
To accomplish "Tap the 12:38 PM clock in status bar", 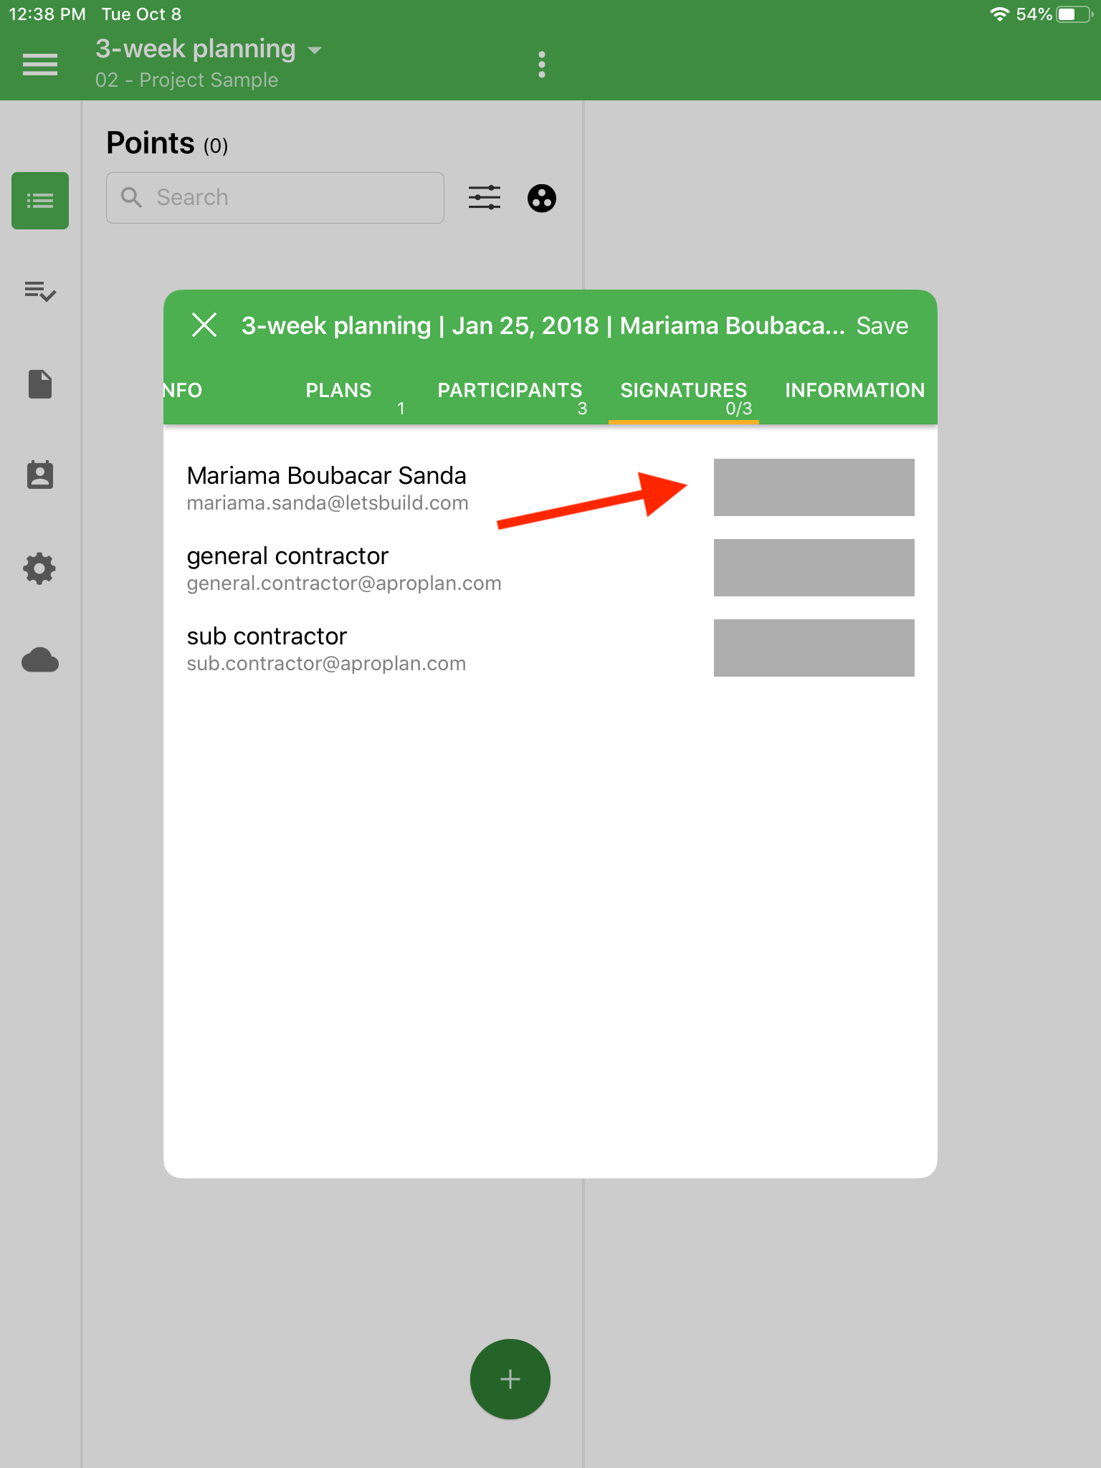I will click(47, 14).
